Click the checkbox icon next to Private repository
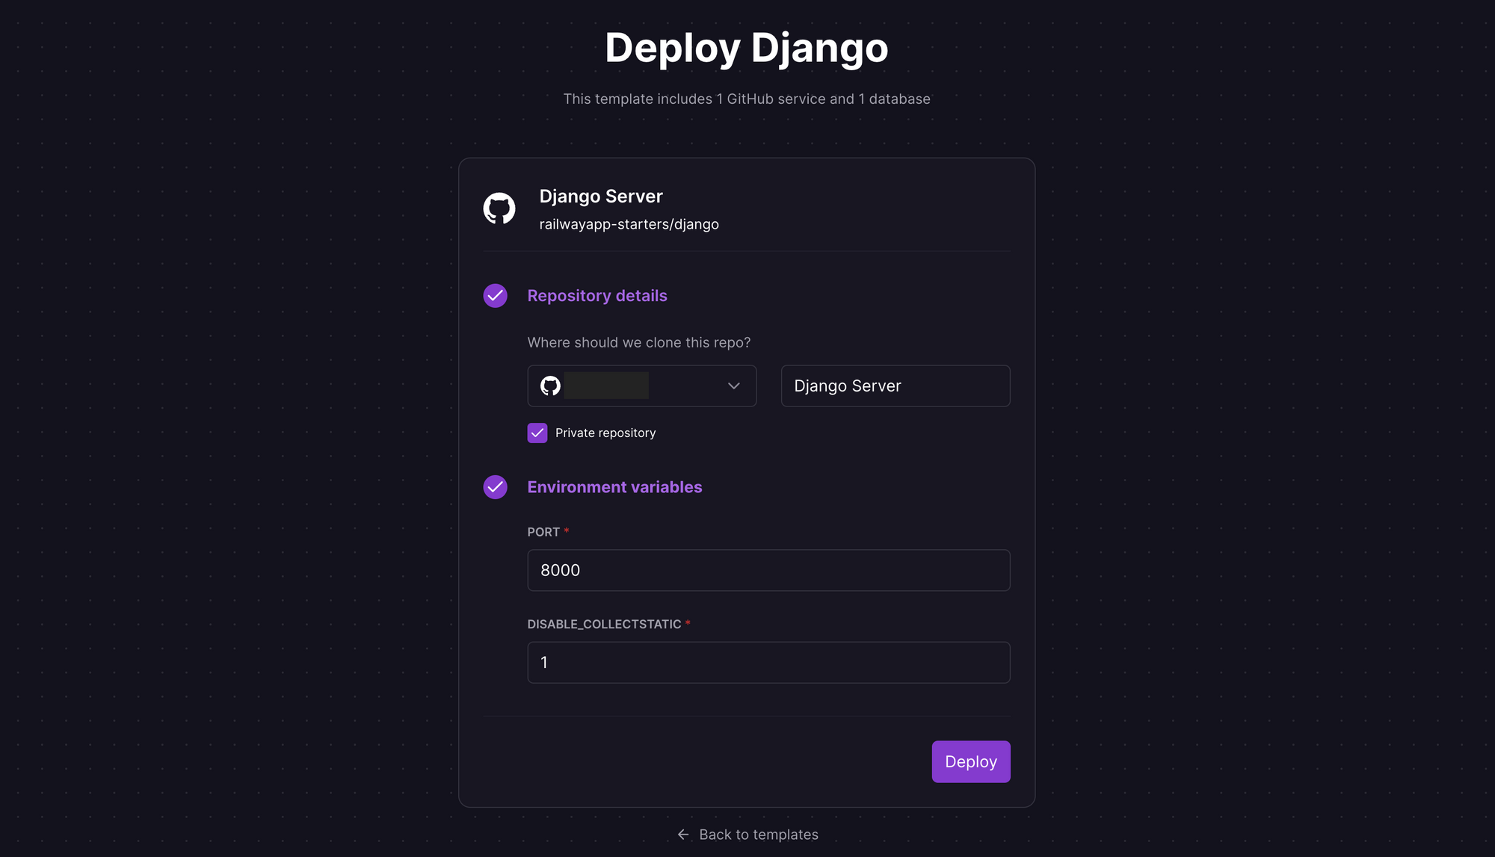Image resolution: width=1495 pixels, height=857 pixels. (538, 432)
